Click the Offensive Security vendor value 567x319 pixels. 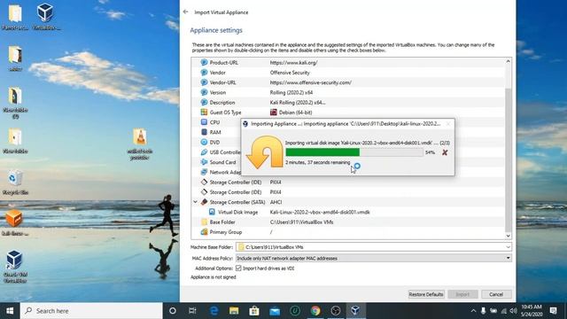coord(290,73)
